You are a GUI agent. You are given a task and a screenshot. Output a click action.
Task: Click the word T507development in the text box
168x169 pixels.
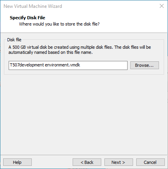pyautogui.click(x=27, y=65)
